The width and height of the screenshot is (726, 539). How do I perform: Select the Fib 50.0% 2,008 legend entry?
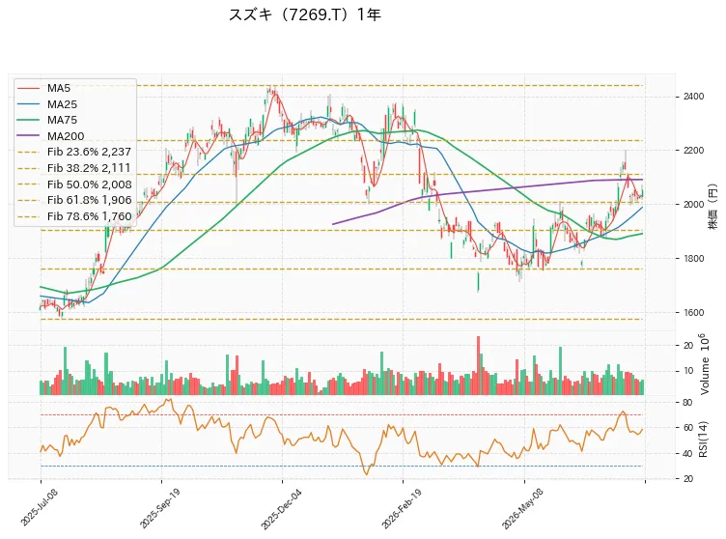pyautogui.click(x=74, y=184)
